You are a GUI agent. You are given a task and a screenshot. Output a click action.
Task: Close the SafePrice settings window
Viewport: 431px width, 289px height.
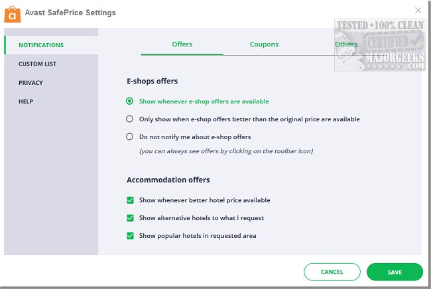(x=418, y=10)
